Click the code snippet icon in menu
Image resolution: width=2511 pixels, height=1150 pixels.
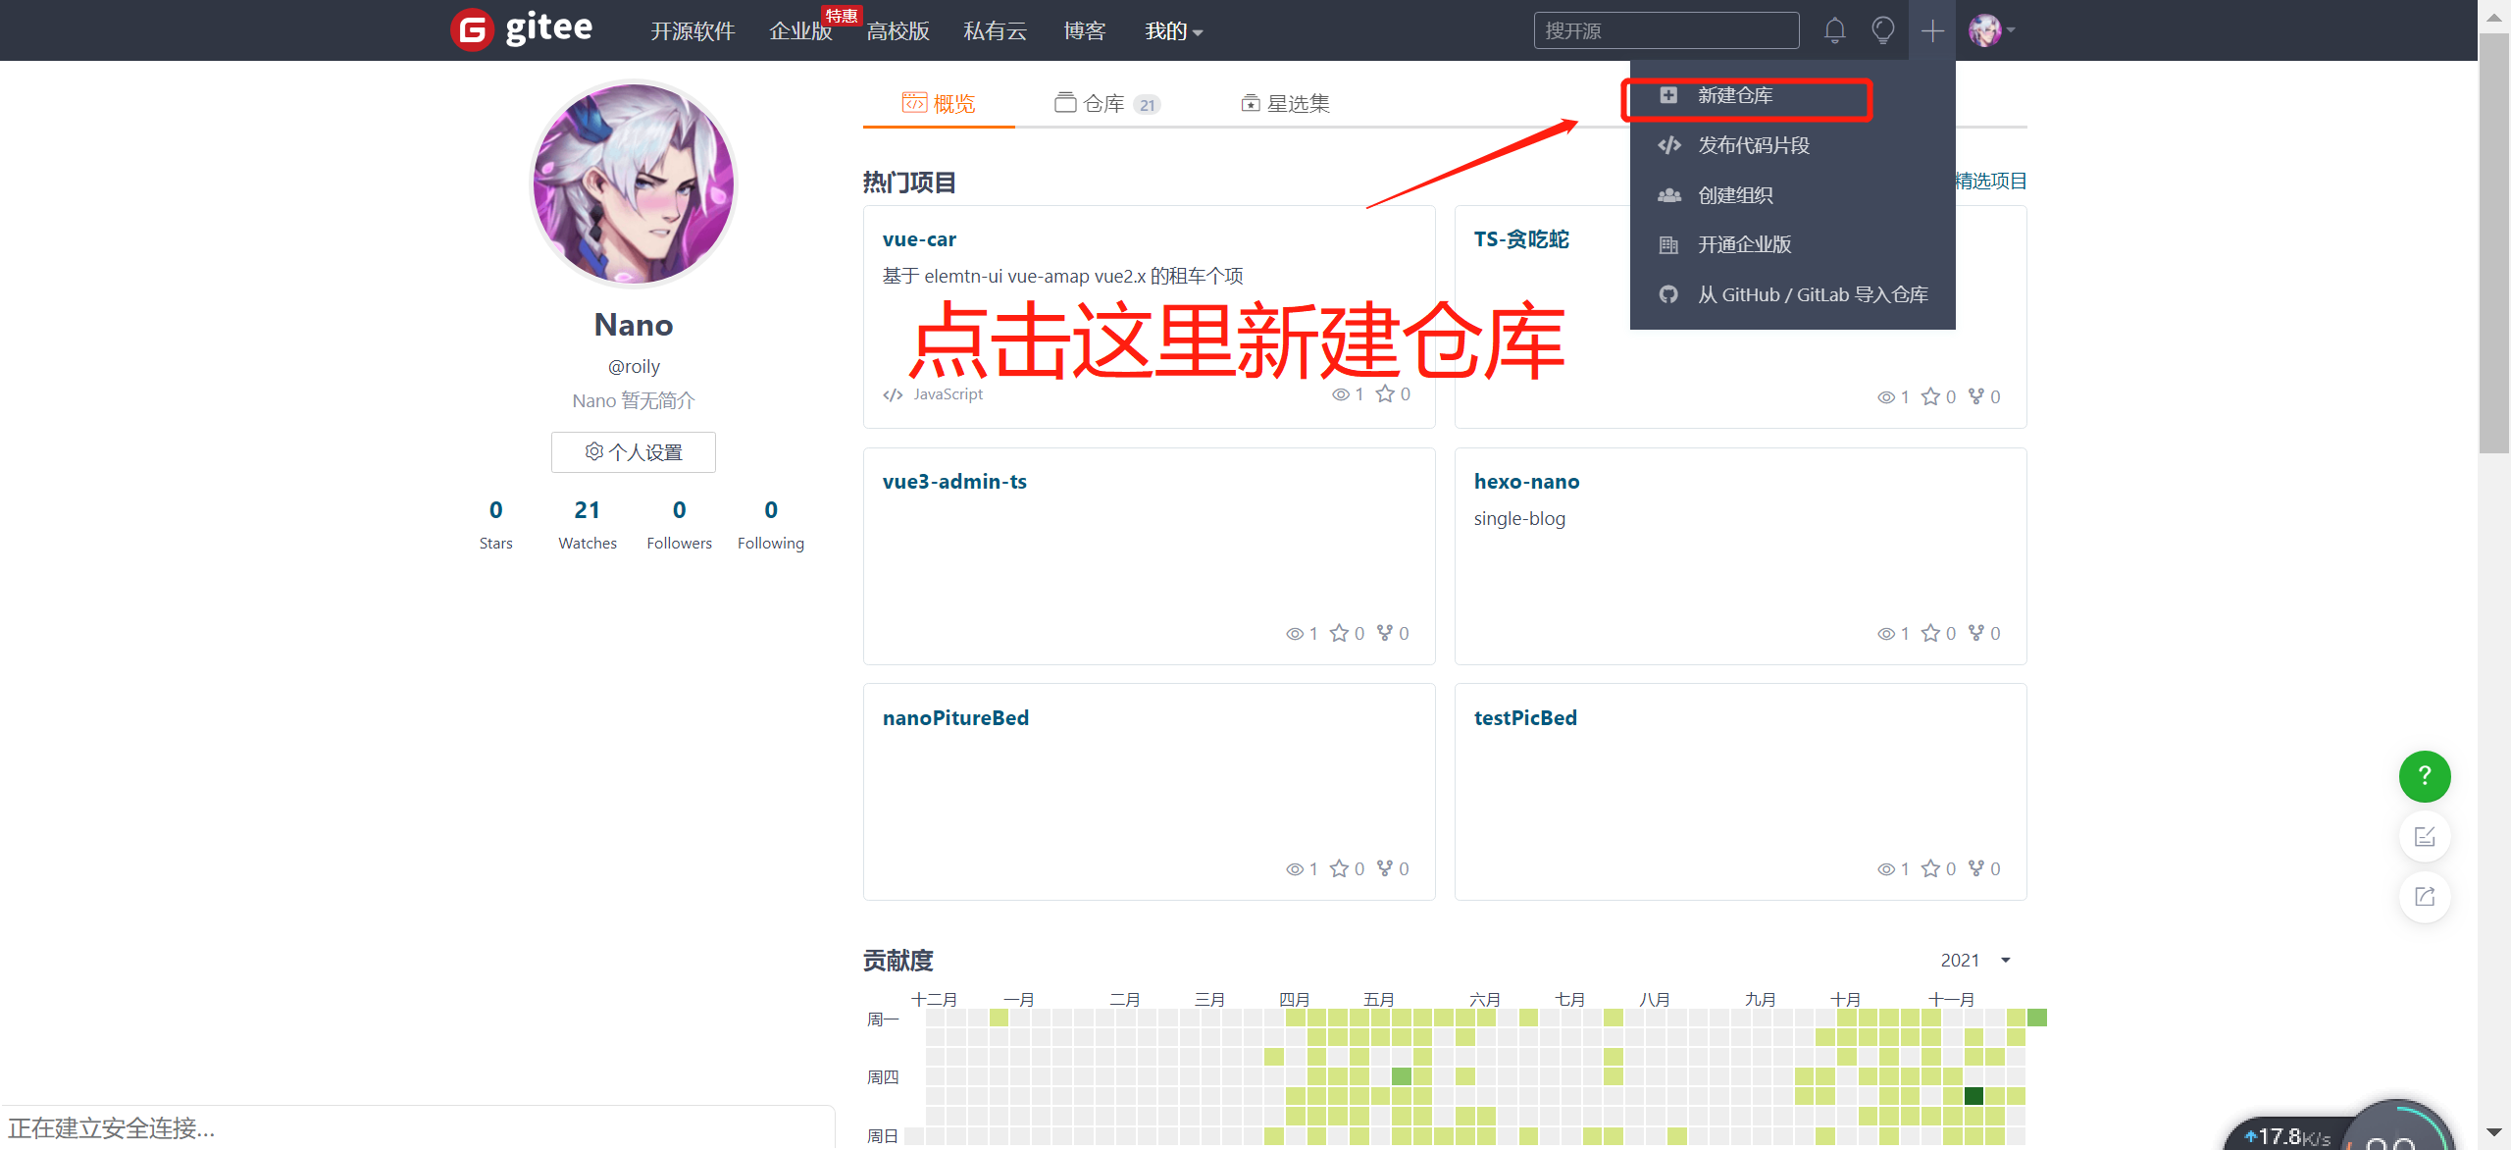tap(1668, 145)
